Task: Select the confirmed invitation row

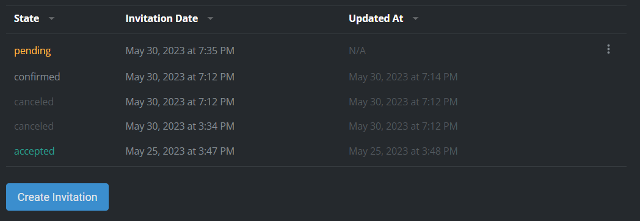Action: pyautogui.click(x=316, y=77)
